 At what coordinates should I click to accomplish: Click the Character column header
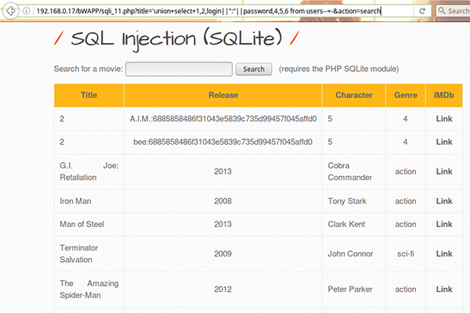coord(354,95)
